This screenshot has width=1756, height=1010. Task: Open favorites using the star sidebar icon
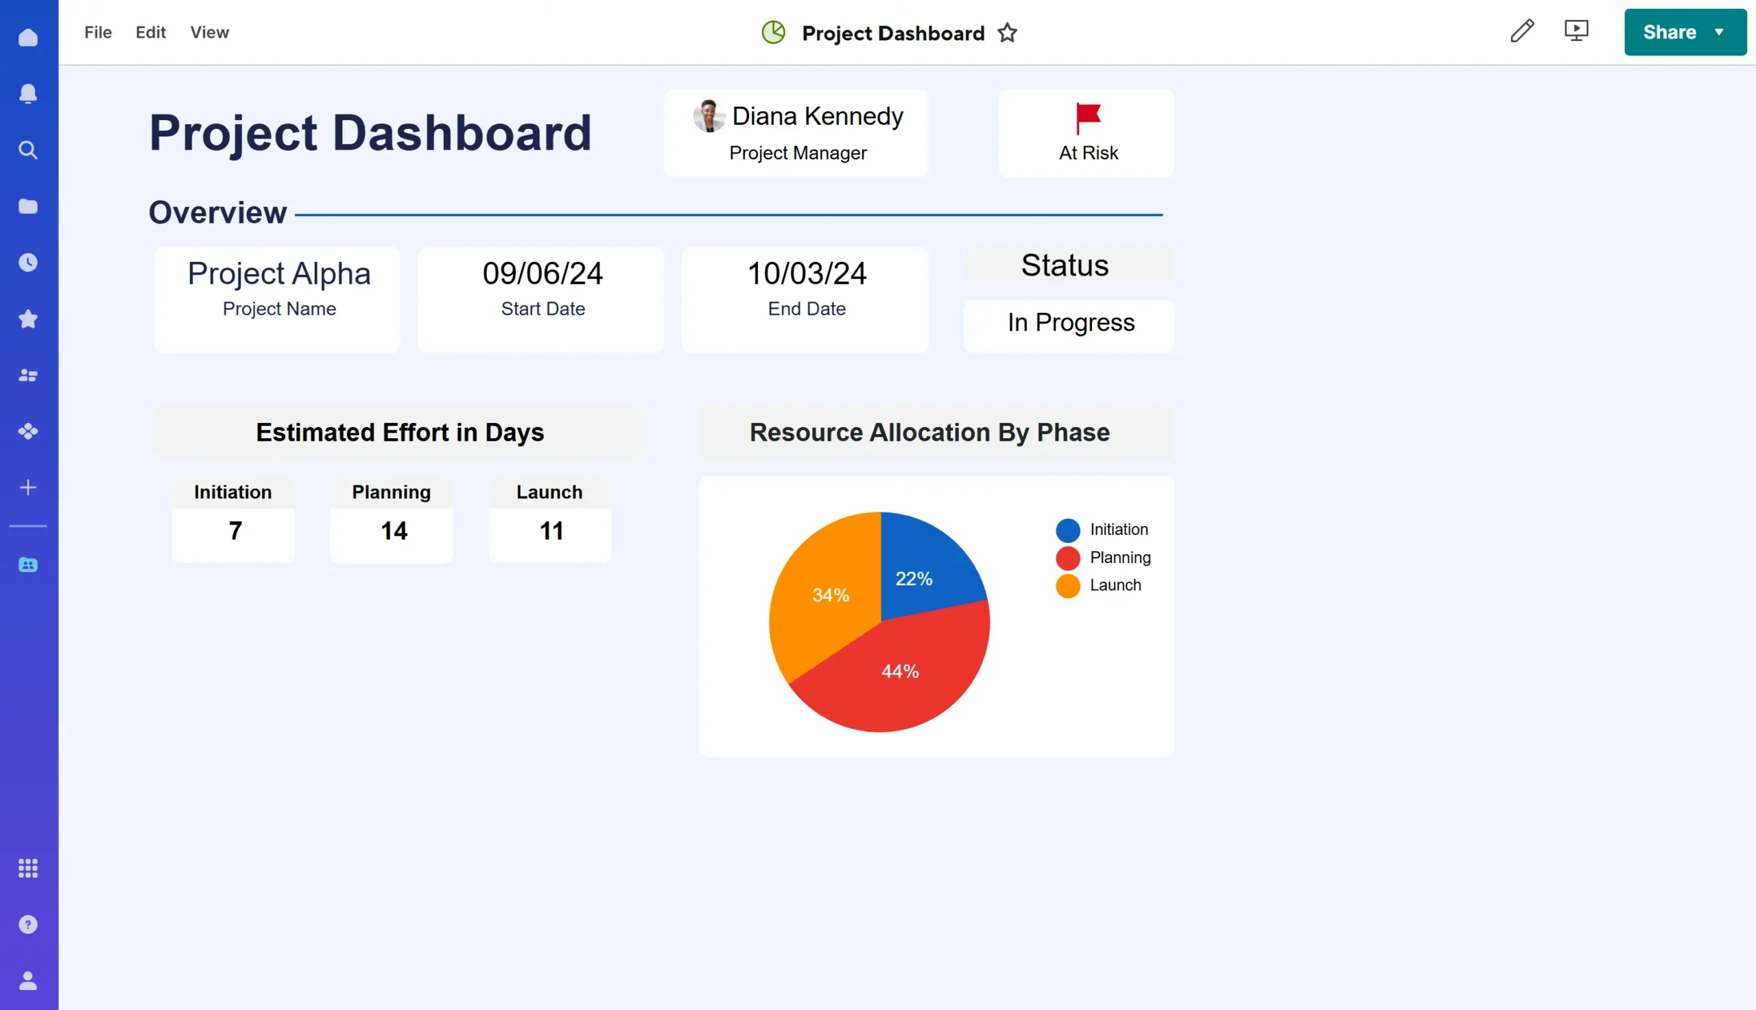click(x=27, y=318)
